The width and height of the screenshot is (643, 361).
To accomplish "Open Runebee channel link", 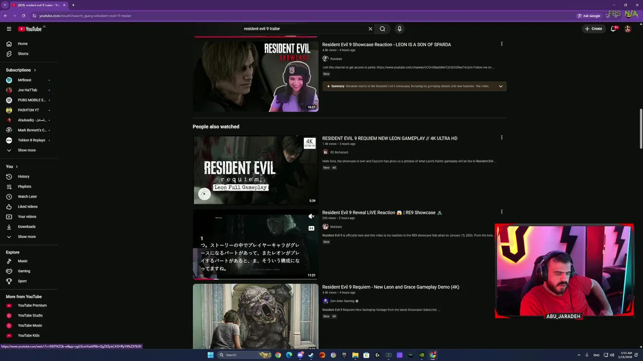I will pos(336,59).
